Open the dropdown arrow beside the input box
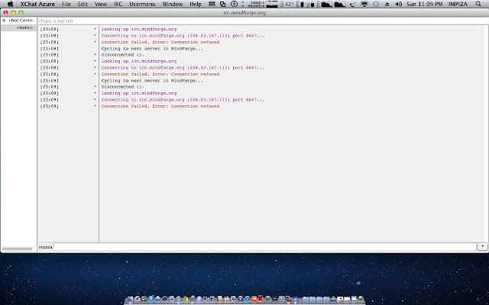489x305 pixels. (482, 246)
